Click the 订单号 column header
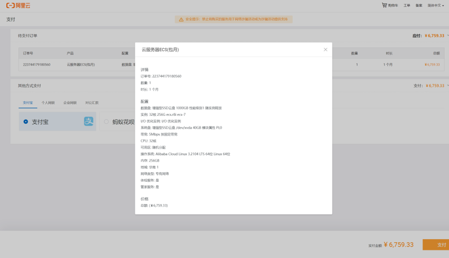Image resolution: width=449 pixels, height=258 pixels. pos(28,53)
